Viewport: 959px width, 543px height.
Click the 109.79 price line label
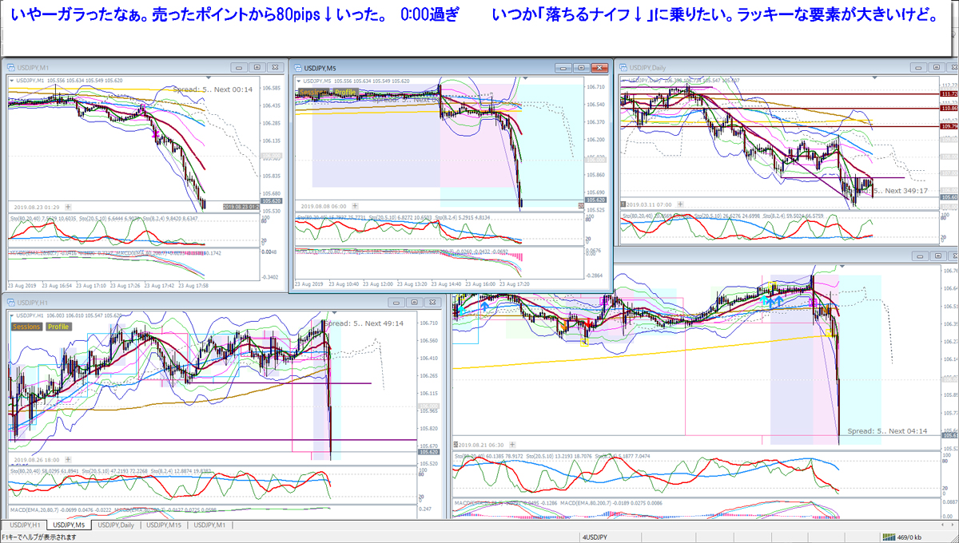point(947,126)
